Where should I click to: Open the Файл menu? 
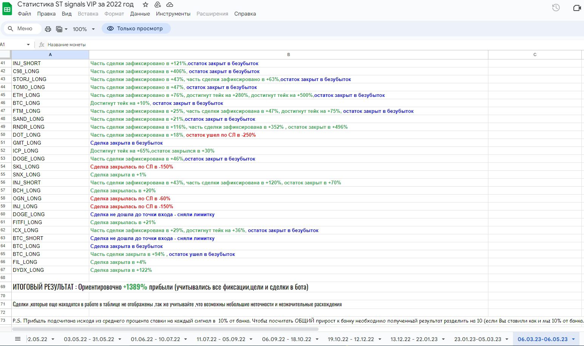[x=25, y=14]
